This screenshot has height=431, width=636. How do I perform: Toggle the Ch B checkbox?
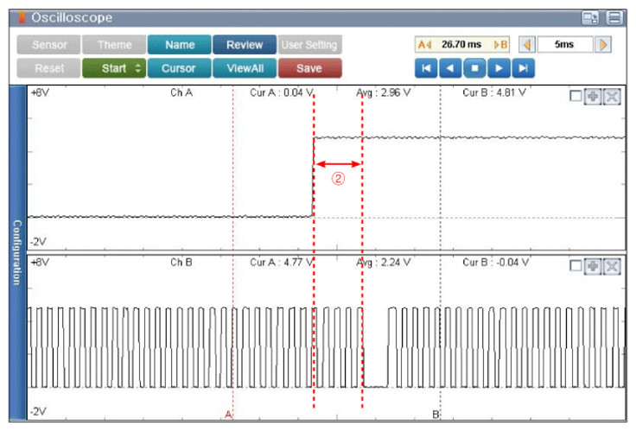click(x=576, y=265)
